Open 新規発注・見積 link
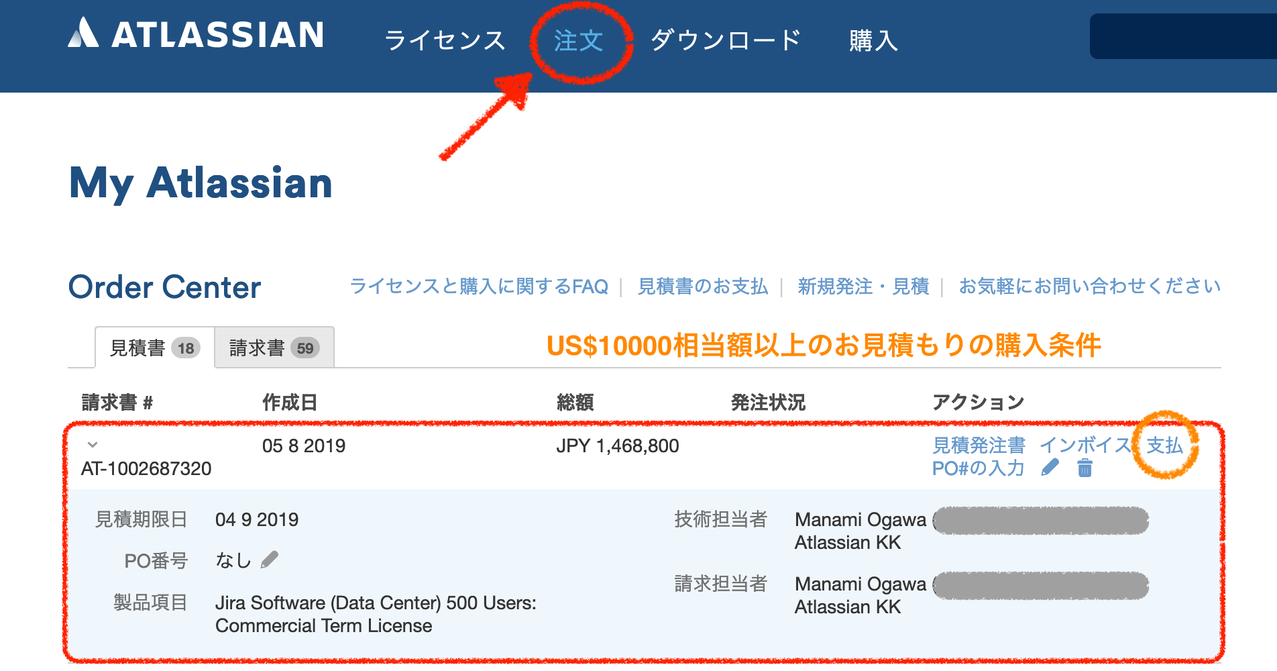The width and height of the screenshot is (1277, 671). pos(863,287)
